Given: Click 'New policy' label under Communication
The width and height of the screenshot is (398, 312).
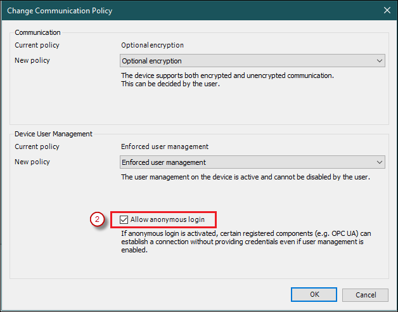Looking at the screenshot, I should click(32, 60).
